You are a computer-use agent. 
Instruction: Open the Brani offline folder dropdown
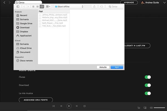point(69,6)
